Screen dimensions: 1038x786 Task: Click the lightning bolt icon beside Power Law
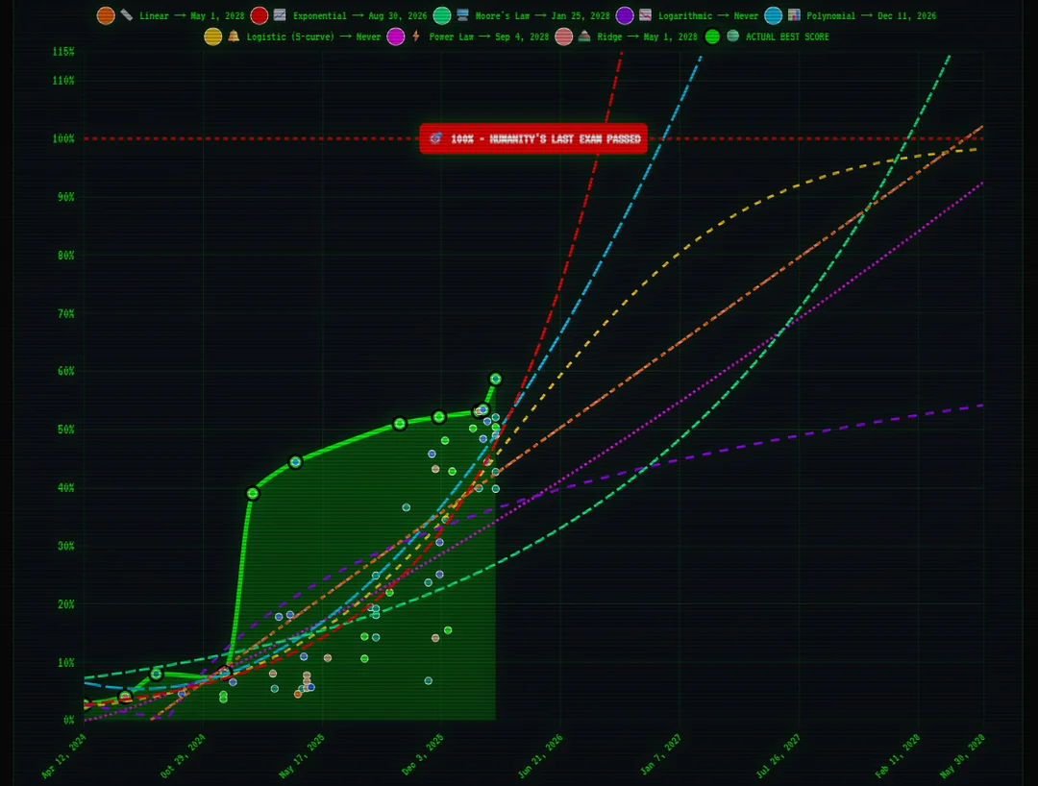[416, 37]
